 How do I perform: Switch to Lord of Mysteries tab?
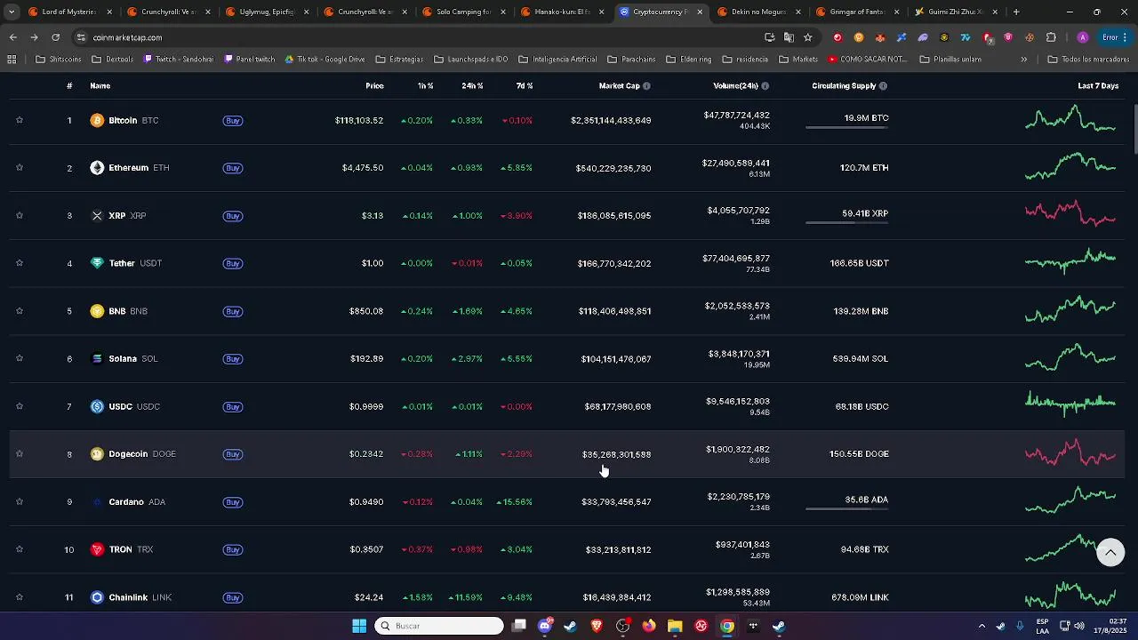click(70, 12)
